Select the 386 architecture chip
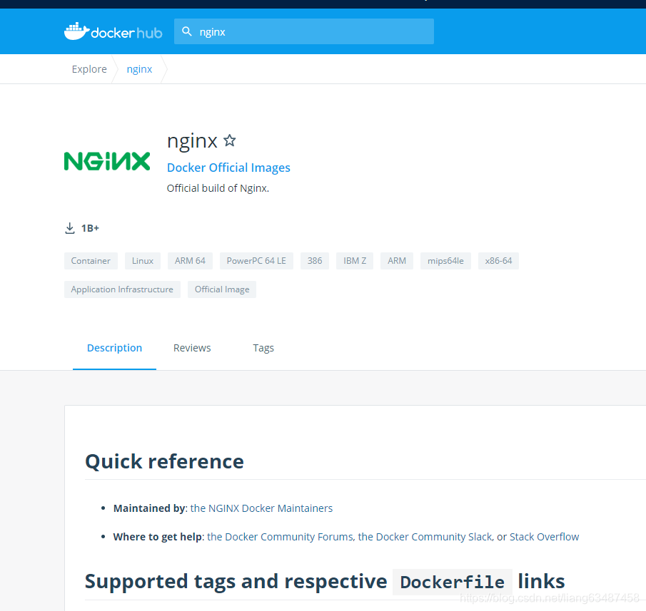The width and height of the screenshot is (646, 611). coord(315,261)
